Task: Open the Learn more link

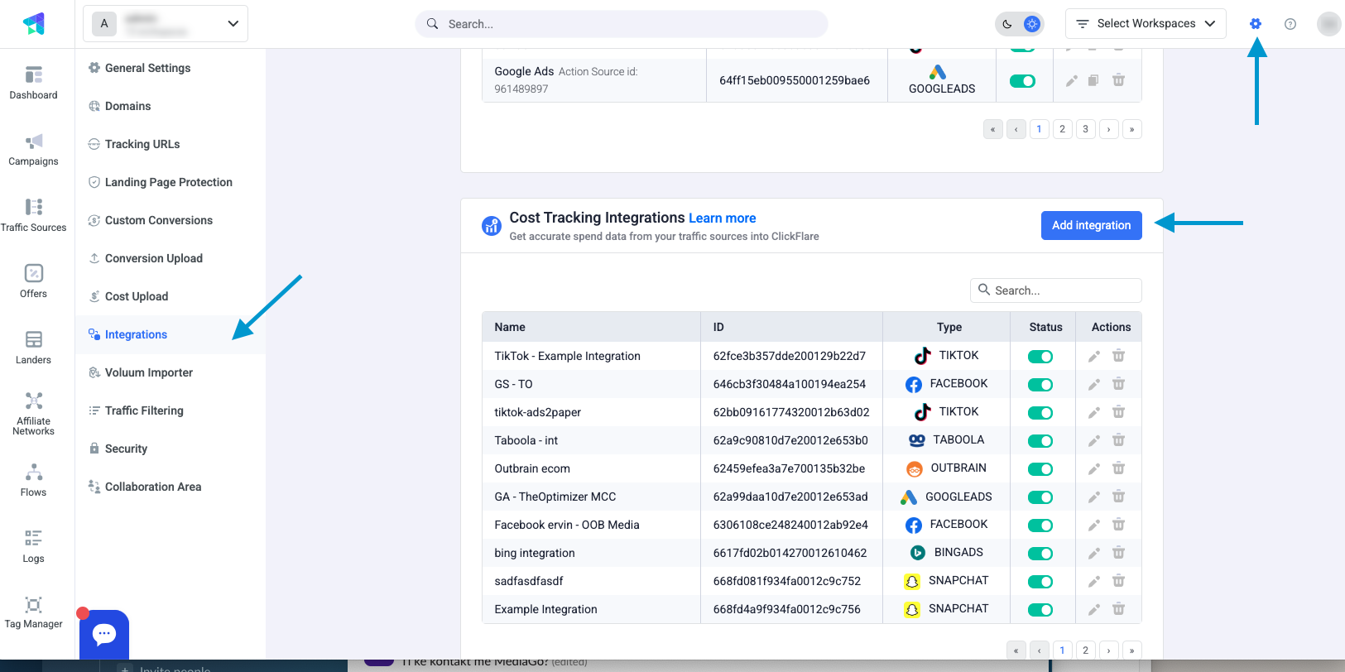Action: 722,218
